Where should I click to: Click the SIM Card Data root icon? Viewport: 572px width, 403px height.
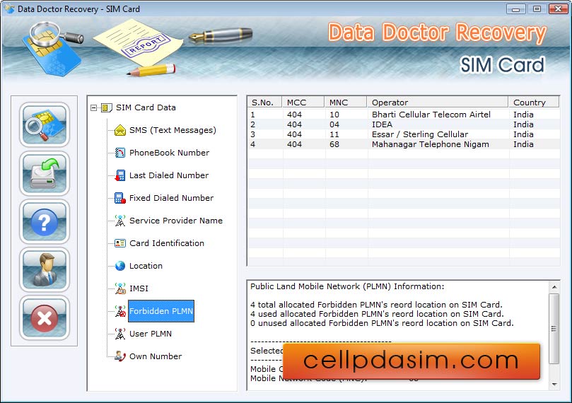point(106,107)
